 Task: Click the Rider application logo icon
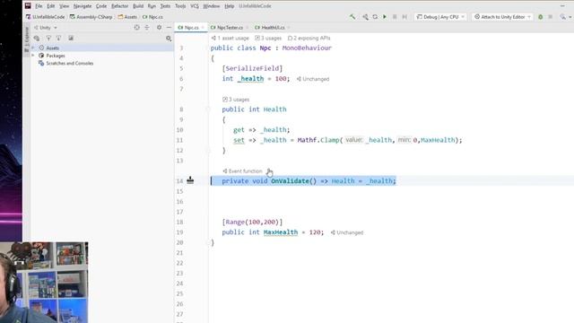pos(28,6)
